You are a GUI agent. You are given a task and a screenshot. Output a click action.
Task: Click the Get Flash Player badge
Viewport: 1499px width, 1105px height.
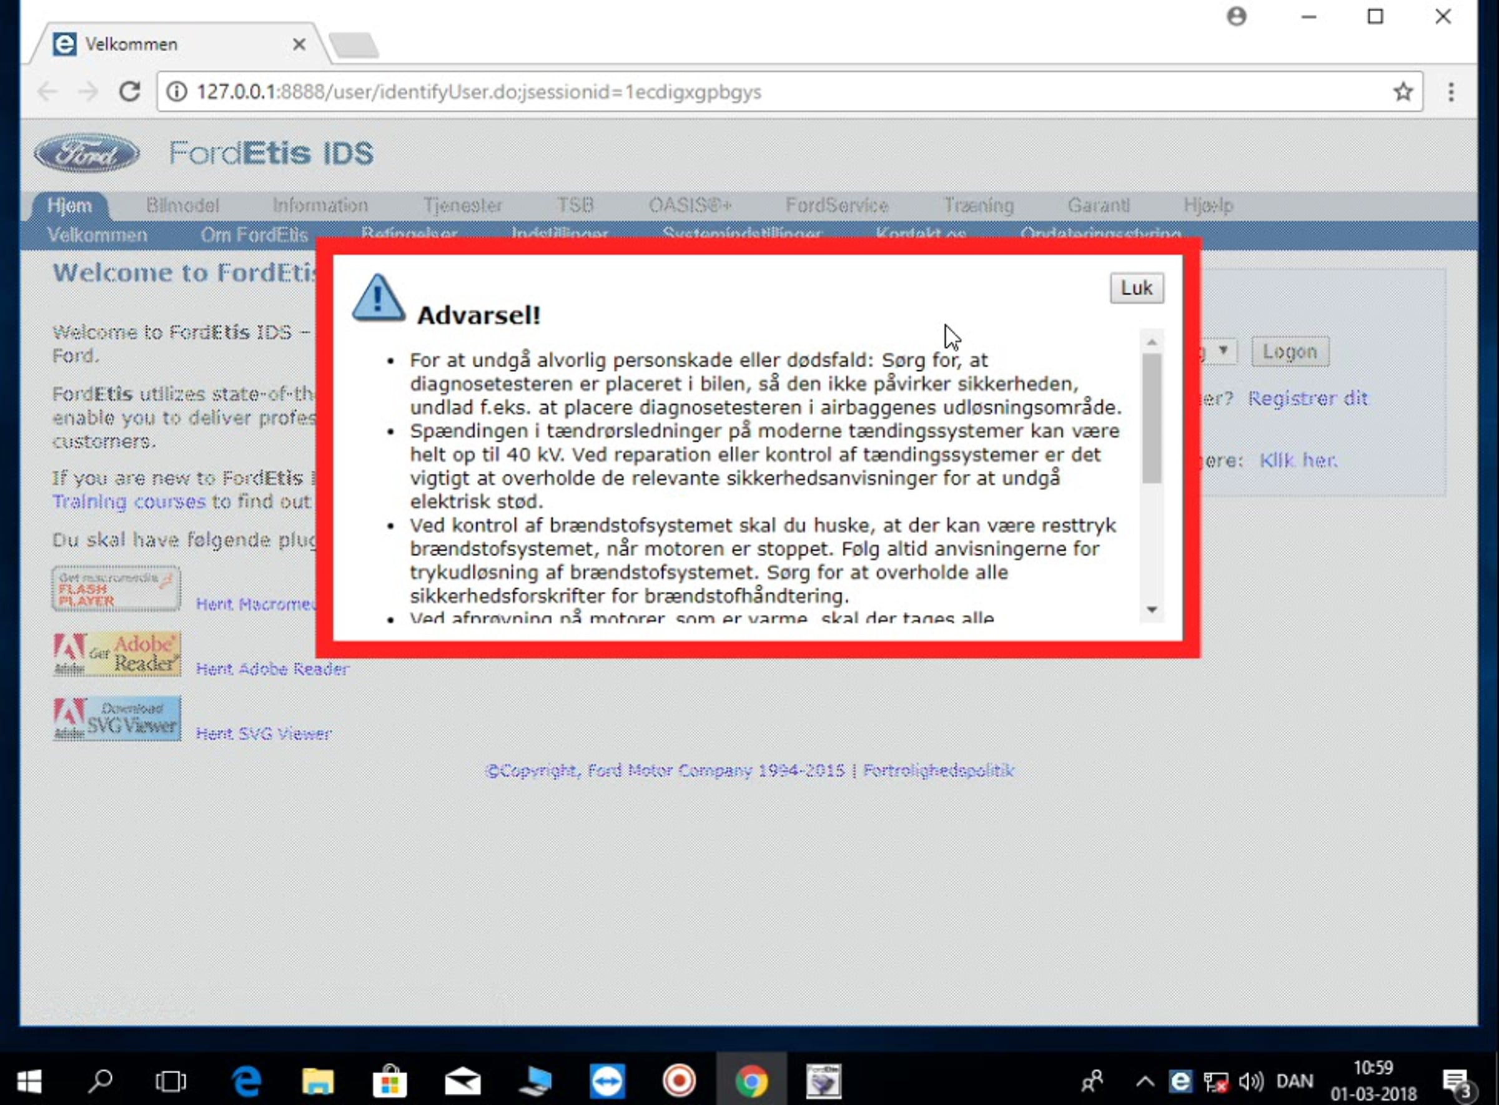(x=116, y=589)
